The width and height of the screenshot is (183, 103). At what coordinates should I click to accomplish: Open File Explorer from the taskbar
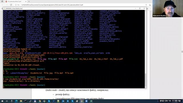coord(21,101)
